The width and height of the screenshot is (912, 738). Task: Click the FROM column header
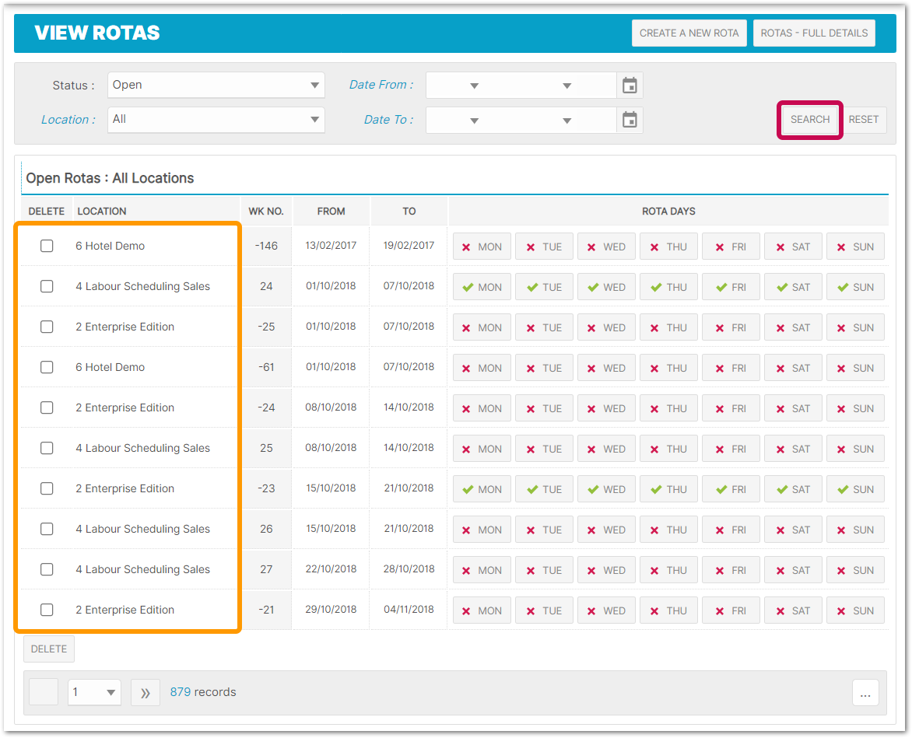tap(331, 211)
